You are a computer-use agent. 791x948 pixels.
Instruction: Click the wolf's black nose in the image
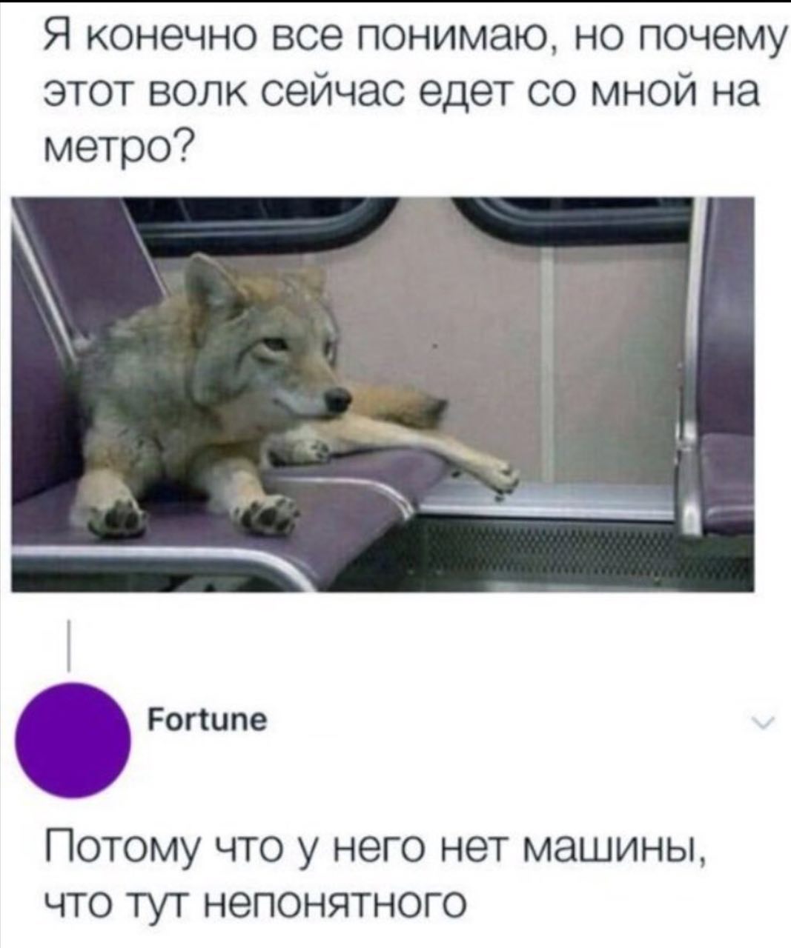340,398
